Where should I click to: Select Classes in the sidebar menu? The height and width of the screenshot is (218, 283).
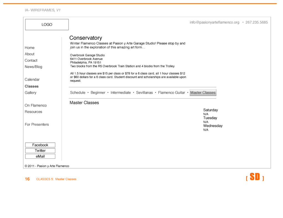coord(32,86)
